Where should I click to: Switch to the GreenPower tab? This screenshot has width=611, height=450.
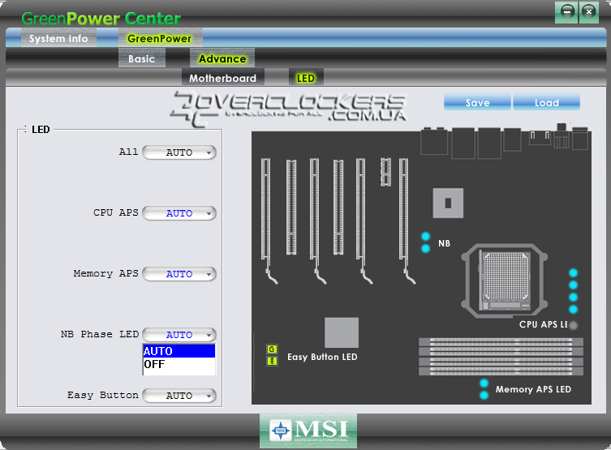click(160, 39)
